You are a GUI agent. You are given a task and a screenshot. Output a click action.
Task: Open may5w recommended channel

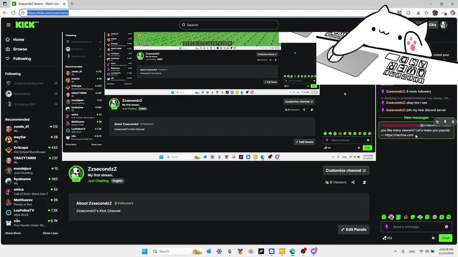tap(31, 139)
